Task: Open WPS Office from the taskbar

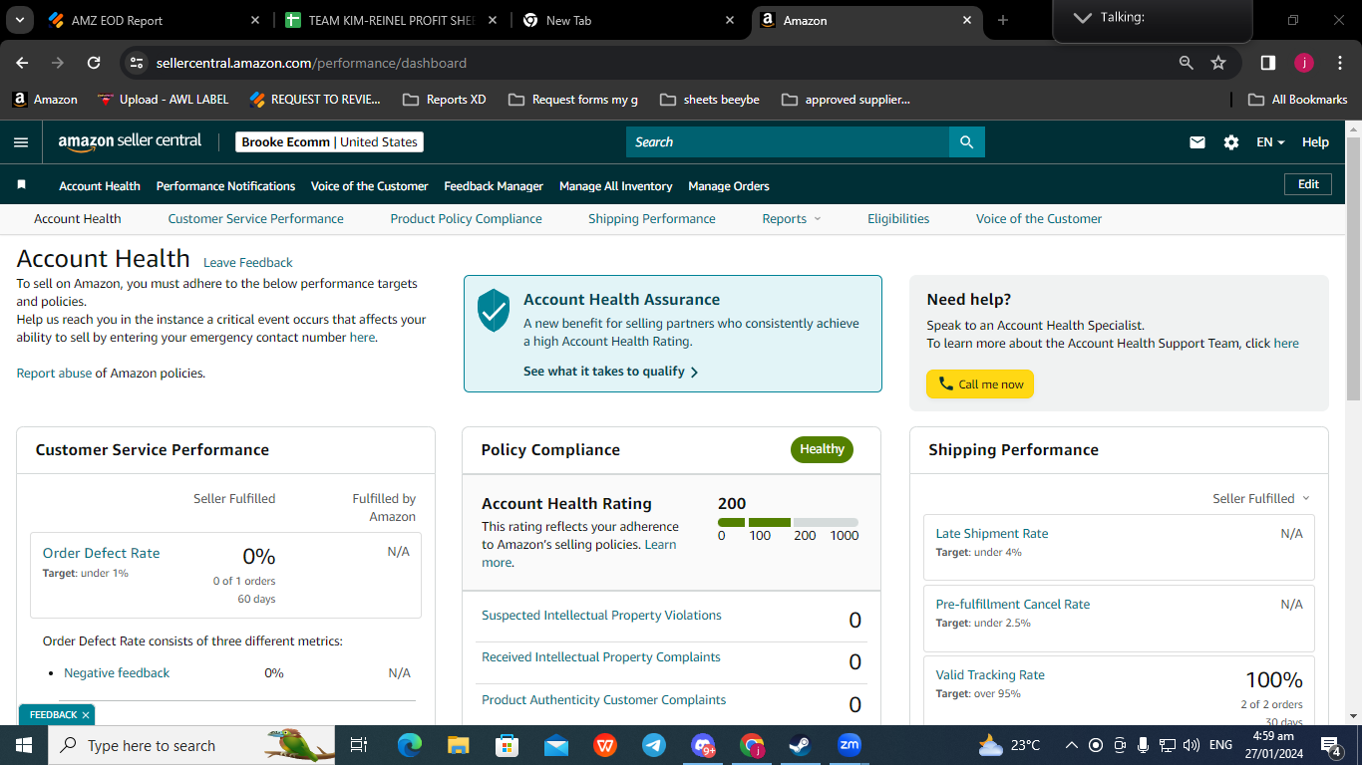Action: point(605,745)
